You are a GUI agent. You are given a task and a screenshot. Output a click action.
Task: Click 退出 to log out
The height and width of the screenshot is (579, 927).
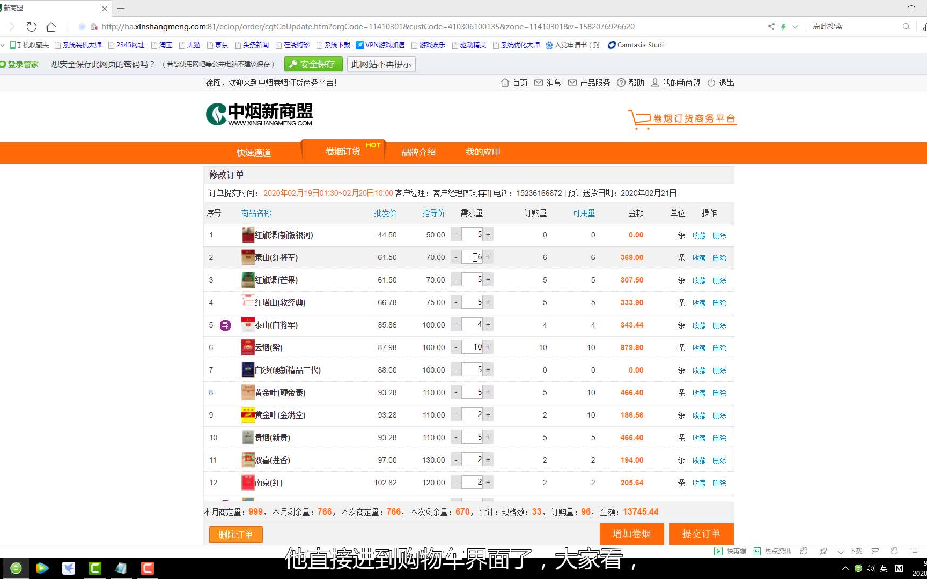(721, 83)
